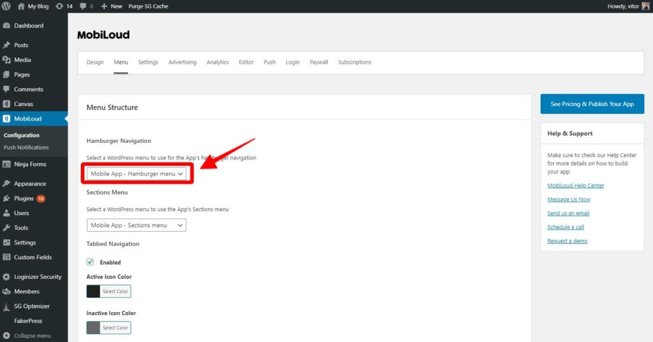Click Select Color under Active Icon Color

[x=115, y=291]
